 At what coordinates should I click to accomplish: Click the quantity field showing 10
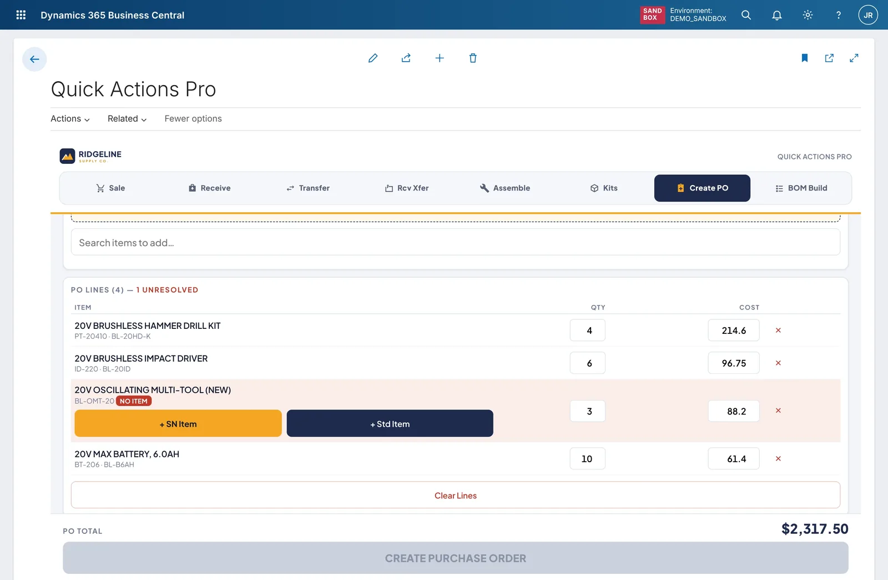click(588, 458)
